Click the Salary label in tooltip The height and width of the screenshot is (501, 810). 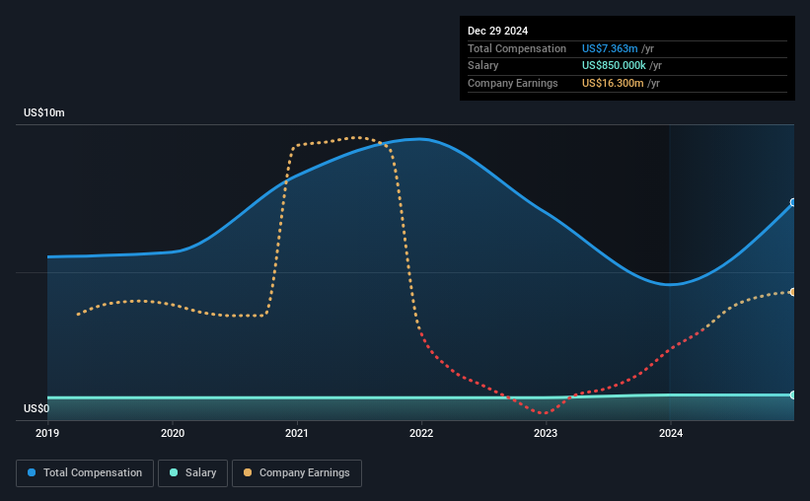[483, 66]
